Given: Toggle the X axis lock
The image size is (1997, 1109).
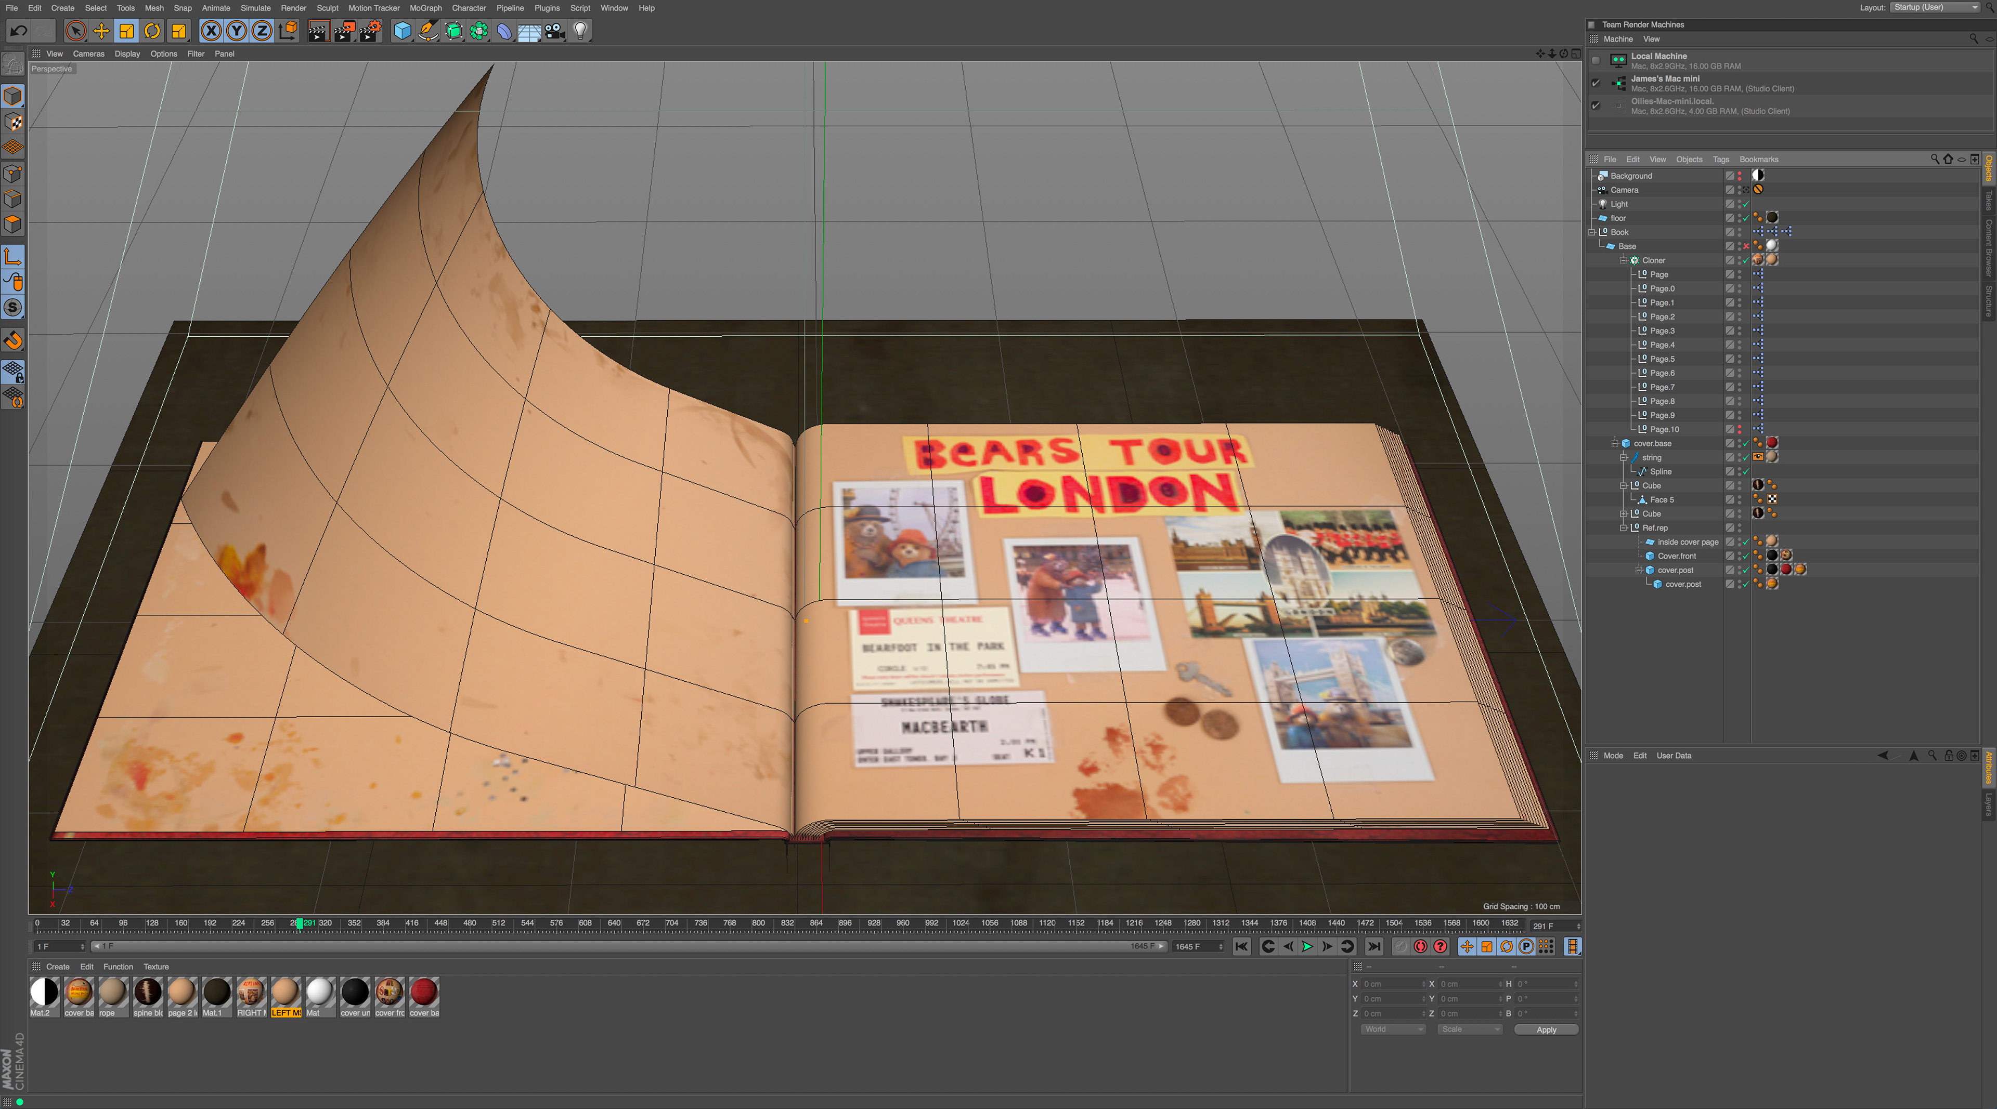Looking at the screenshot, I should coord(211,31).
